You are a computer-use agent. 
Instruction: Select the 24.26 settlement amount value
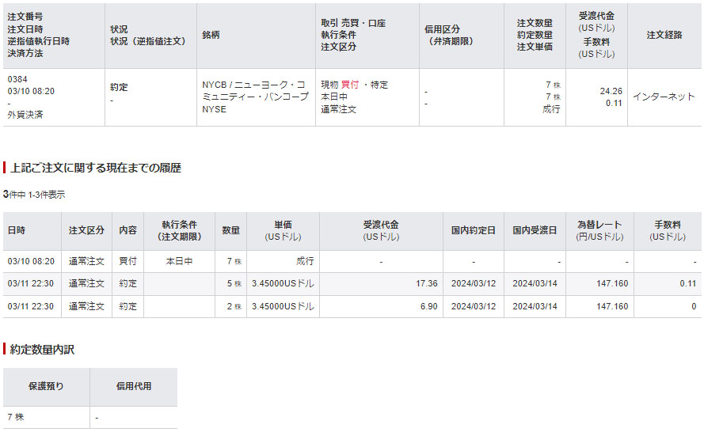click(611, 91)
